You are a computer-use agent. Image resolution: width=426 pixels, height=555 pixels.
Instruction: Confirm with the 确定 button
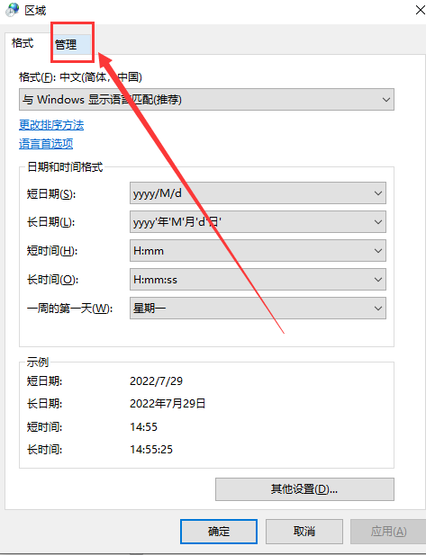point(219,532)
